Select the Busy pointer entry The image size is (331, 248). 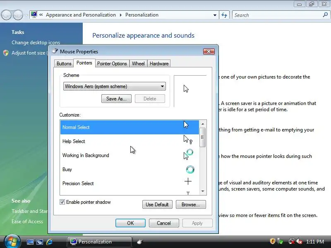coord(130,169)
